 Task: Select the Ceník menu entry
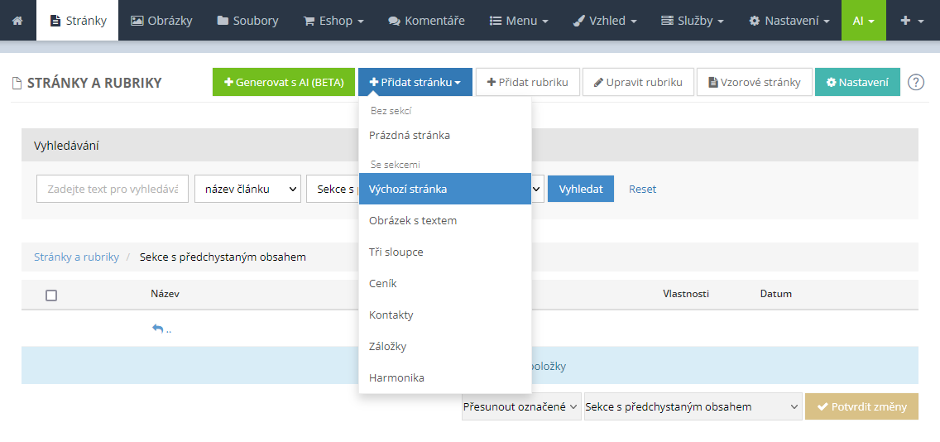pyautogui.click(x=383, y=283)
